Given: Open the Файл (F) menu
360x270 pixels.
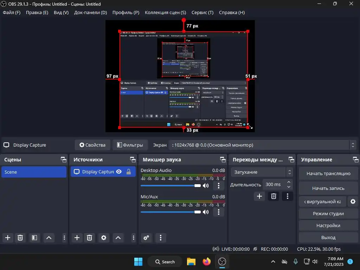Looking at the screenshot, I should point(12,12).
